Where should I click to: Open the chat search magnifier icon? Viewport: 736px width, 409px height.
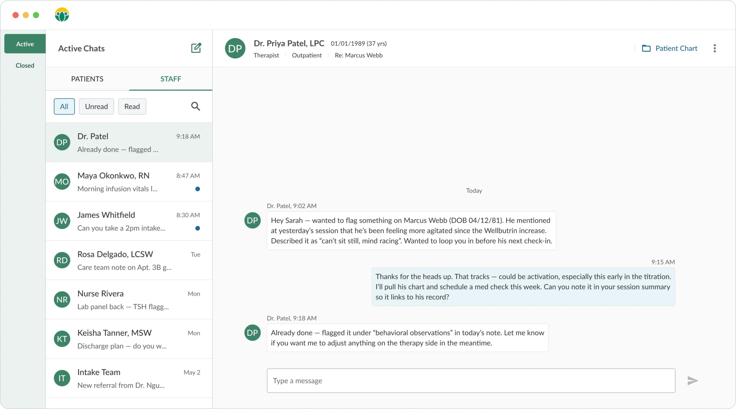tap(195, 106)
